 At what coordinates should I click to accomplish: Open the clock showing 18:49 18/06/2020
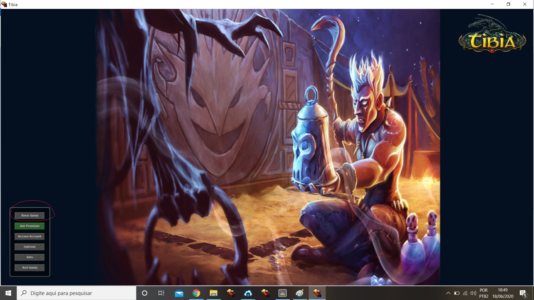click(x=503, y=293)
